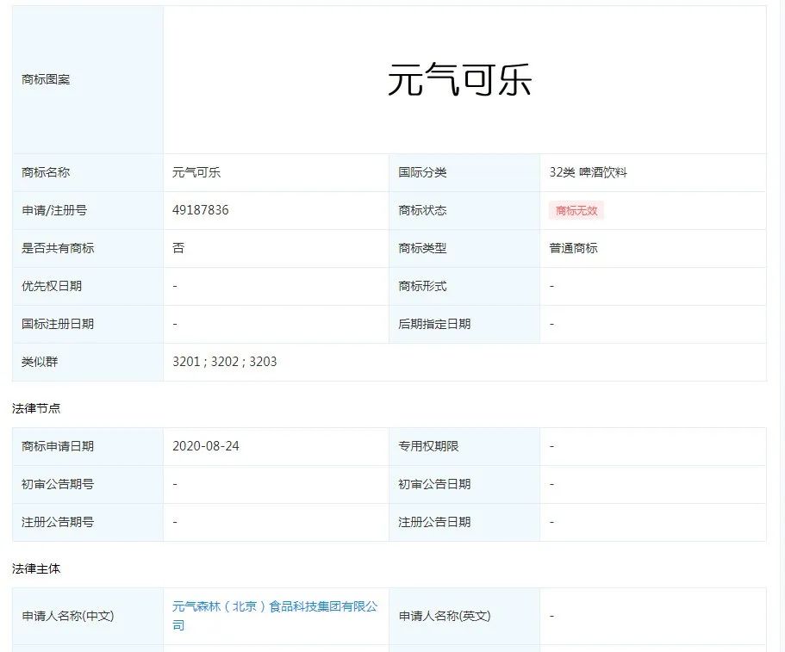
Task: Click the 优先权日期 field label
Action: (x=52, y=286)
